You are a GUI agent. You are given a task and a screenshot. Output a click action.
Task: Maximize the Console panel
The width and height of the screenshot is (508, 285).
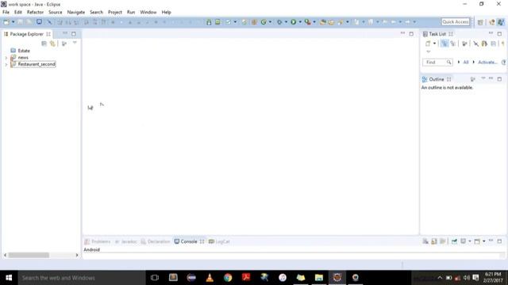pos(499,241)
